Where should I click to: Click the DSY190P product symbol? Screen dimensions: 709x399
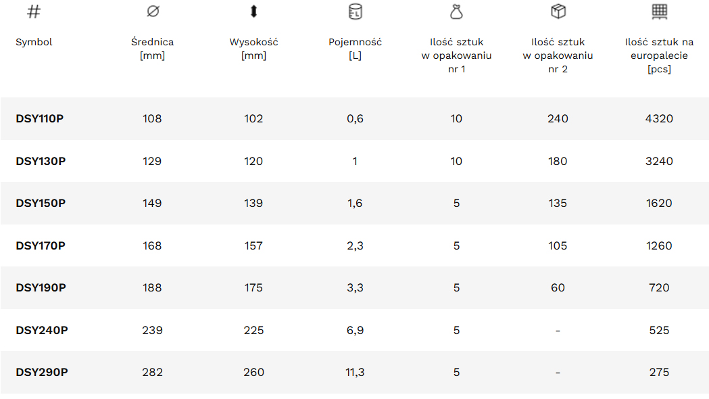point(41,288)
